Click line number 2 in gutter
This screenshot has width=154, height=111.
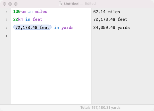click(6, 20)
